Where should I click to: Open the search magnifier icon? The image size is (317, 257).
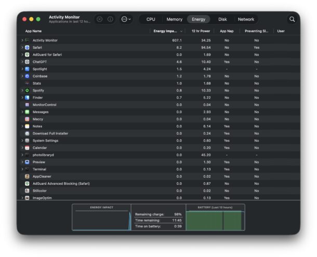(x=292, y=19)
